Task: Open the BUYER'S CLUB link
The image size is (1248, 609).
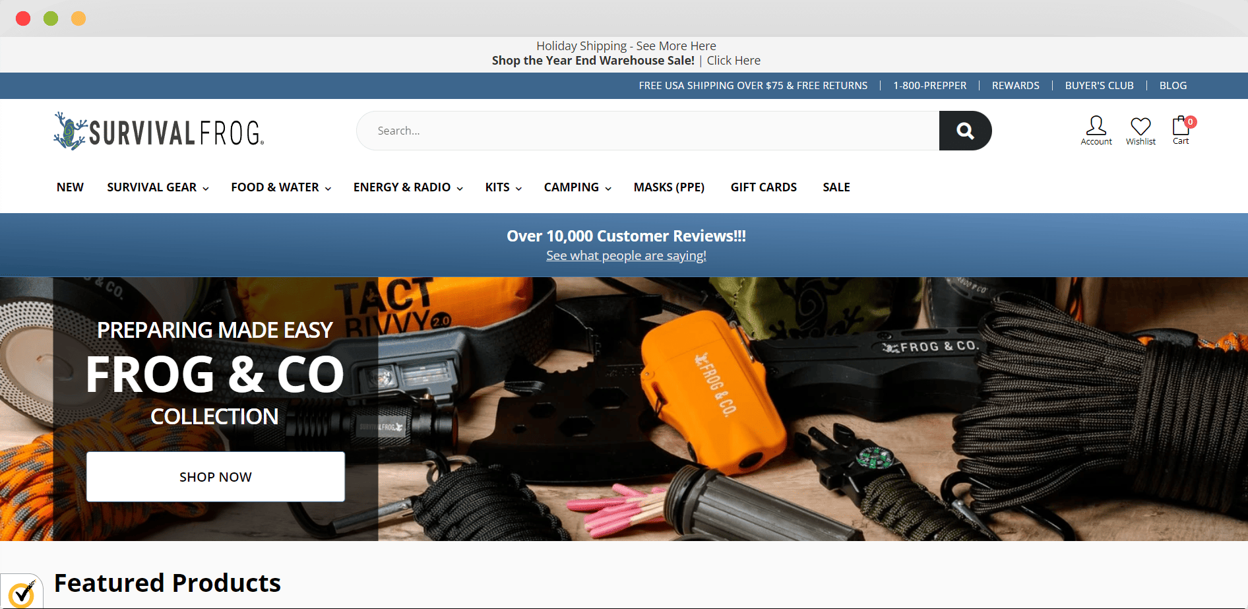Action: click(x=1100, y=86)
